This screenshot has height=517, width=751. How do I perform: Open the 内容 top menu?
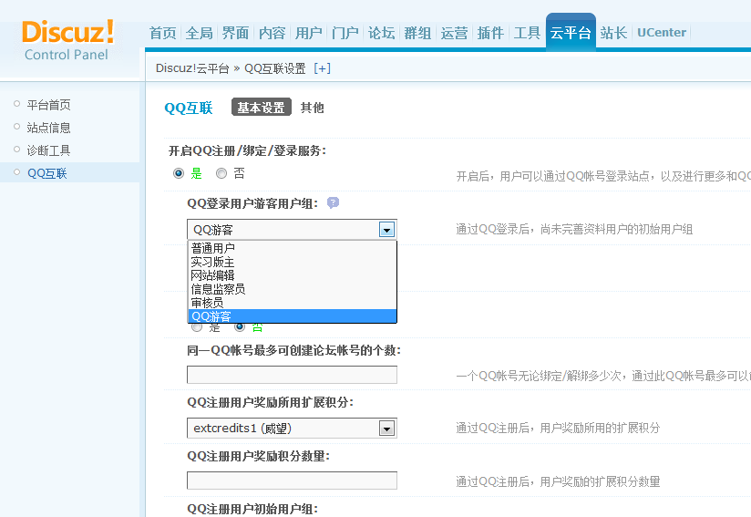pyautogui.click(x=272, y=33)
